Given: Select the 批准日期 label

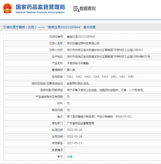Looking at the screenshot, I should [x=57, y=130].
